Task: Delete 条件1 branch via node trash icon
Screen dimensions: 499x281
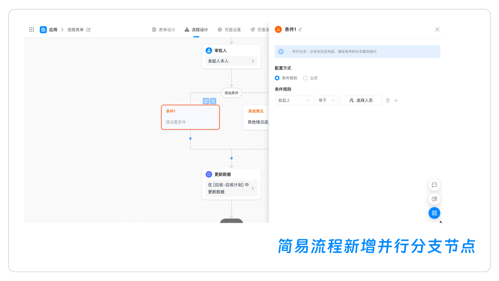Action: pyautogui.click(x=213, y=101)
